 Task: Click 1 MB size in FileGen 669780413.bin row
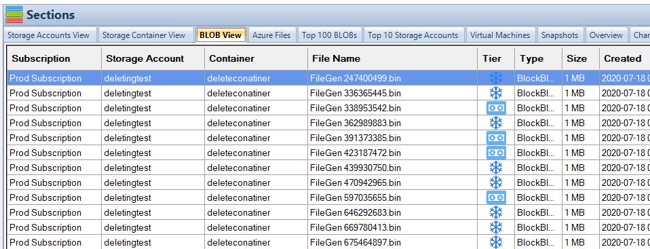click(x=575, y=227)
